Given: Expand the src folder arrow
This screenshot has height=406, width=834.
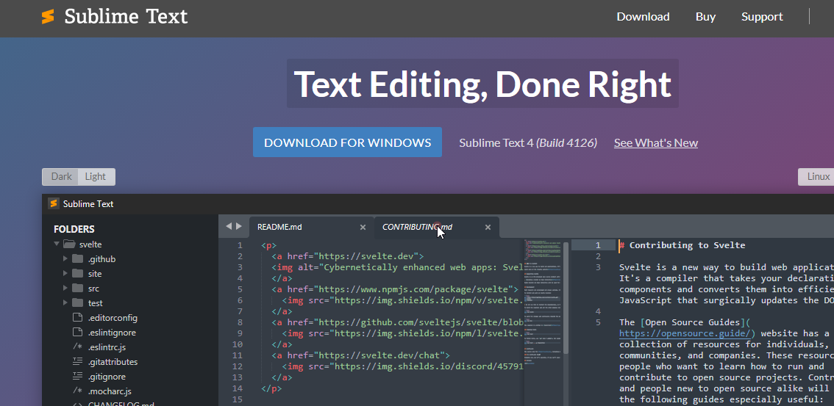Looking at the screenshot, I should coord(65,289).
